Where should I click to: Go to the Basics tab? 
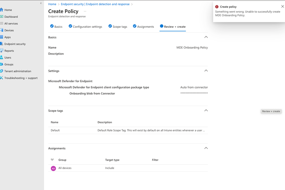point(56,27)
